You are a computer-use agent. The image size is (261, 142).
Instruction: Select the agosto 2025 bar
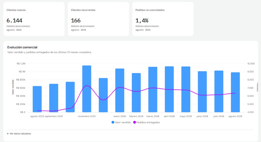point(37,99)
